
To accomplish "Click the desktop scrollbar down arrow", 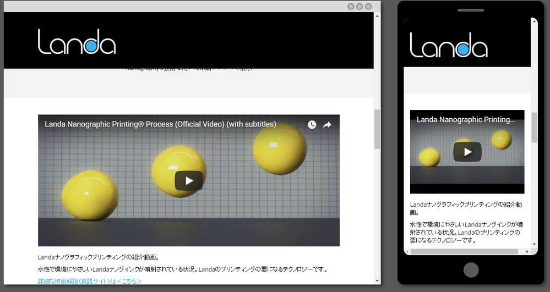I will (x=377, y=279).
